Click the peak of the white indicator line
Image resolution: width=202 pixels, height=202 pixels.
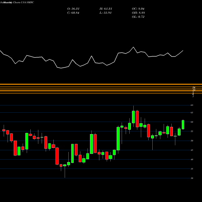pos(133,47)
